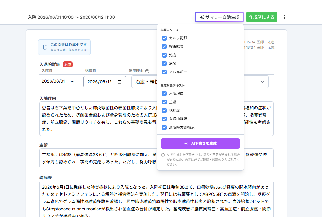Click the 退院日 date input 2026/06/12

point(104,82)
